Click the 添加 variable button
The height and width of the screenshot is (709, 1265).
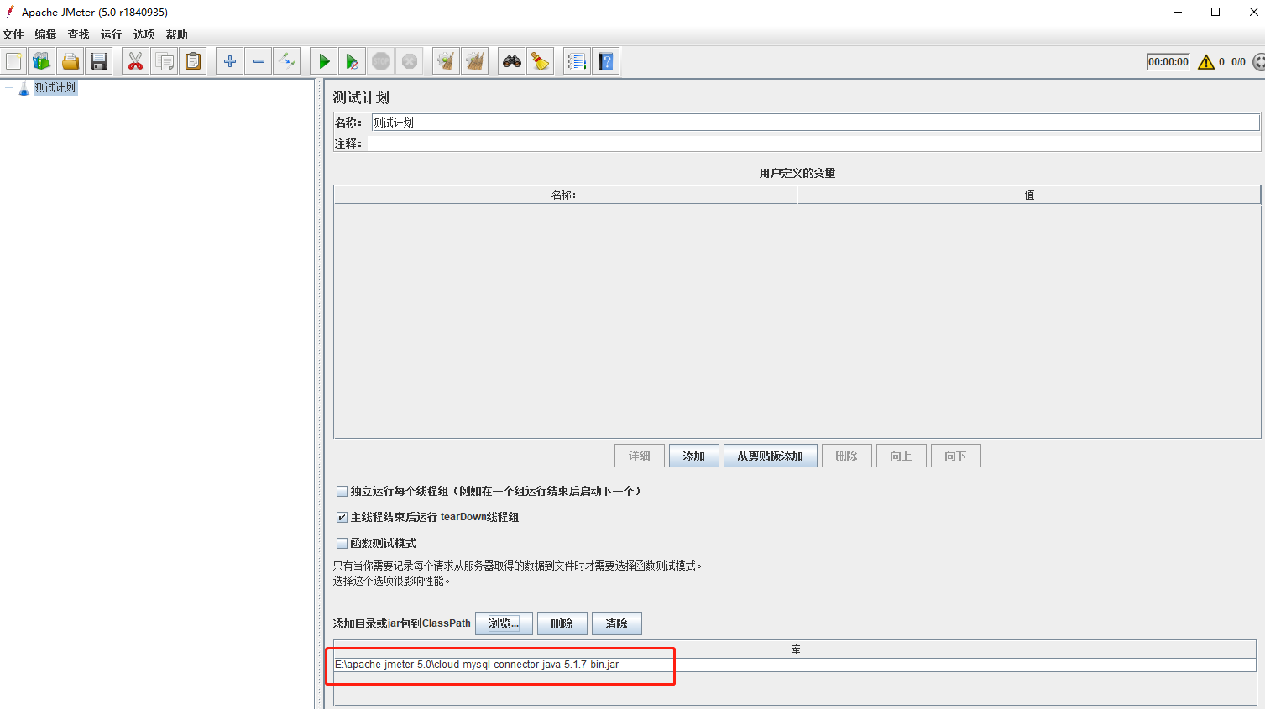coord(693,456)
